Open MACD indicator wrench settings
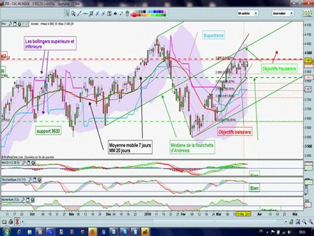 pos(24,163)
